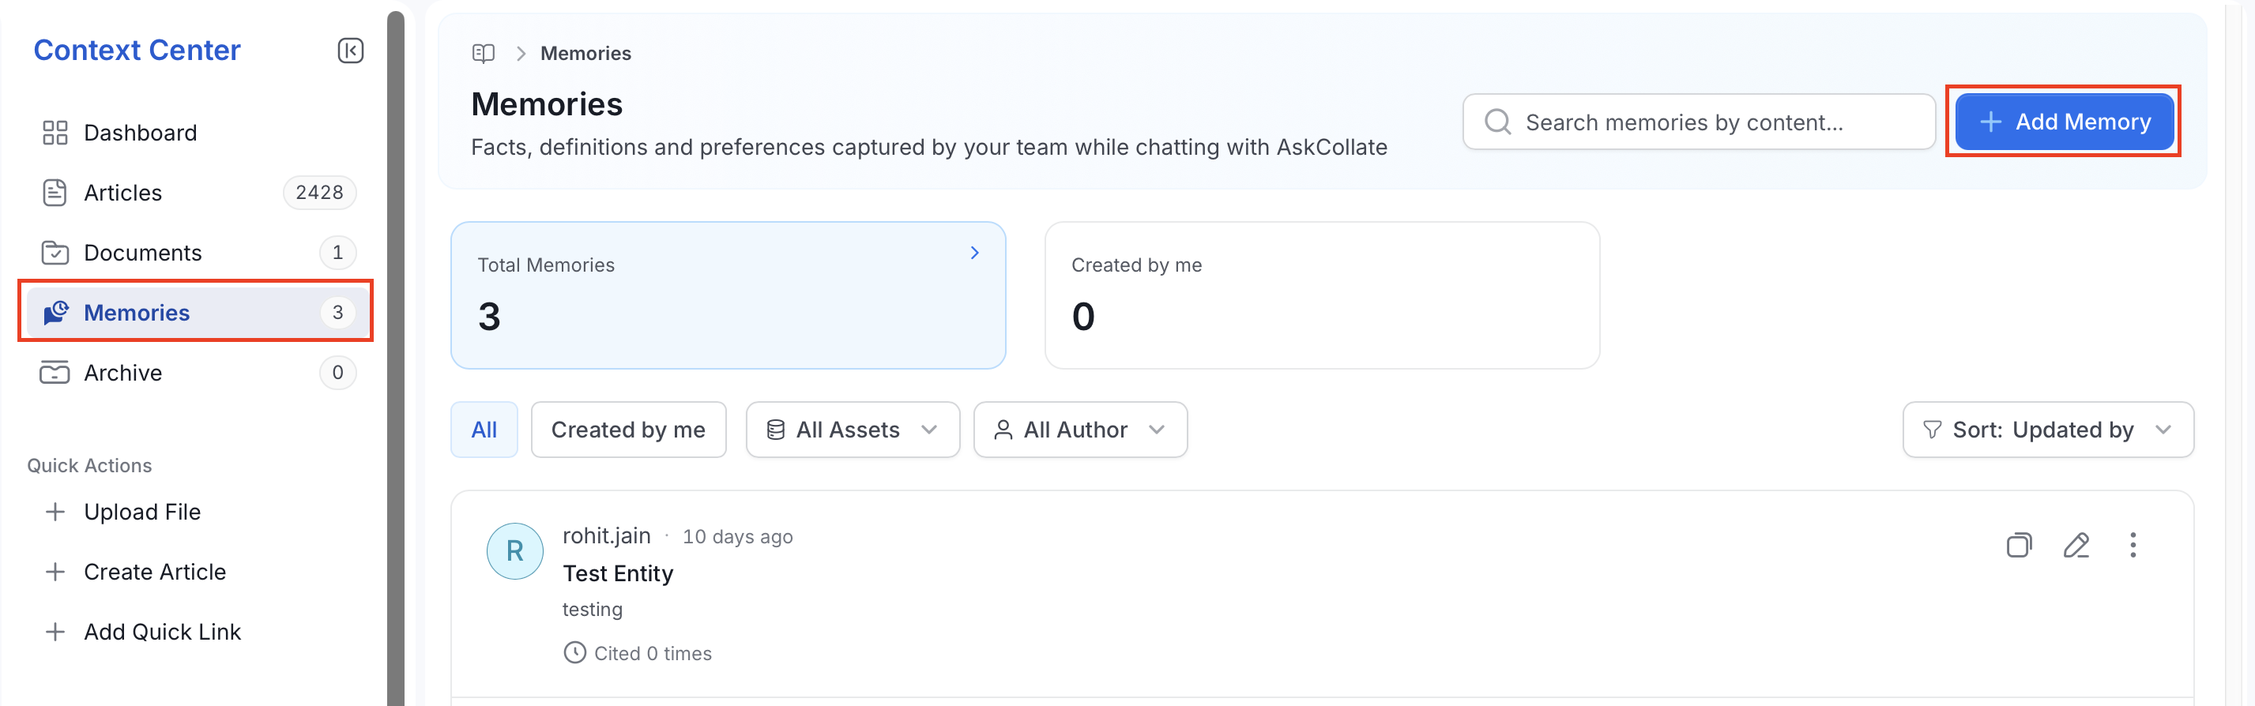Open the Total Memories card arrow
The width and height of the screenshot is (2255, 706).
tap(974, 253)
